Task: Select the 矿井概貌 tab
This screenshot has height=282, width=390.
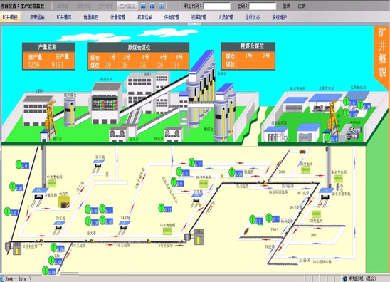Action: click(10, 17)
